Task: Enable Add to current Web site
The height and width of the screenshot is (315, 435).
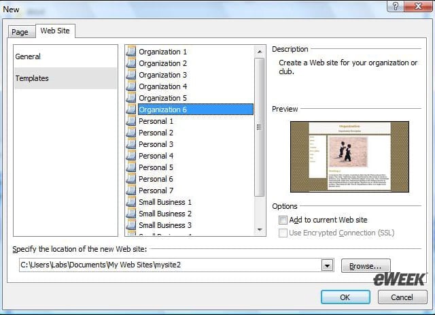Action: [x=283, y=220]
